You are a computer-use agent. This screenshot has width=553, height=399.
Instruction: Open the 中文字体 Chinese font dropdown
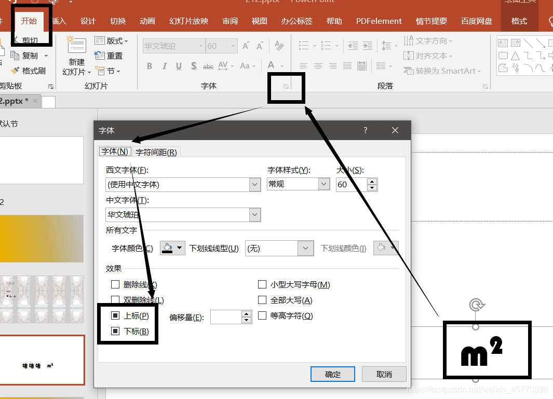254,215
